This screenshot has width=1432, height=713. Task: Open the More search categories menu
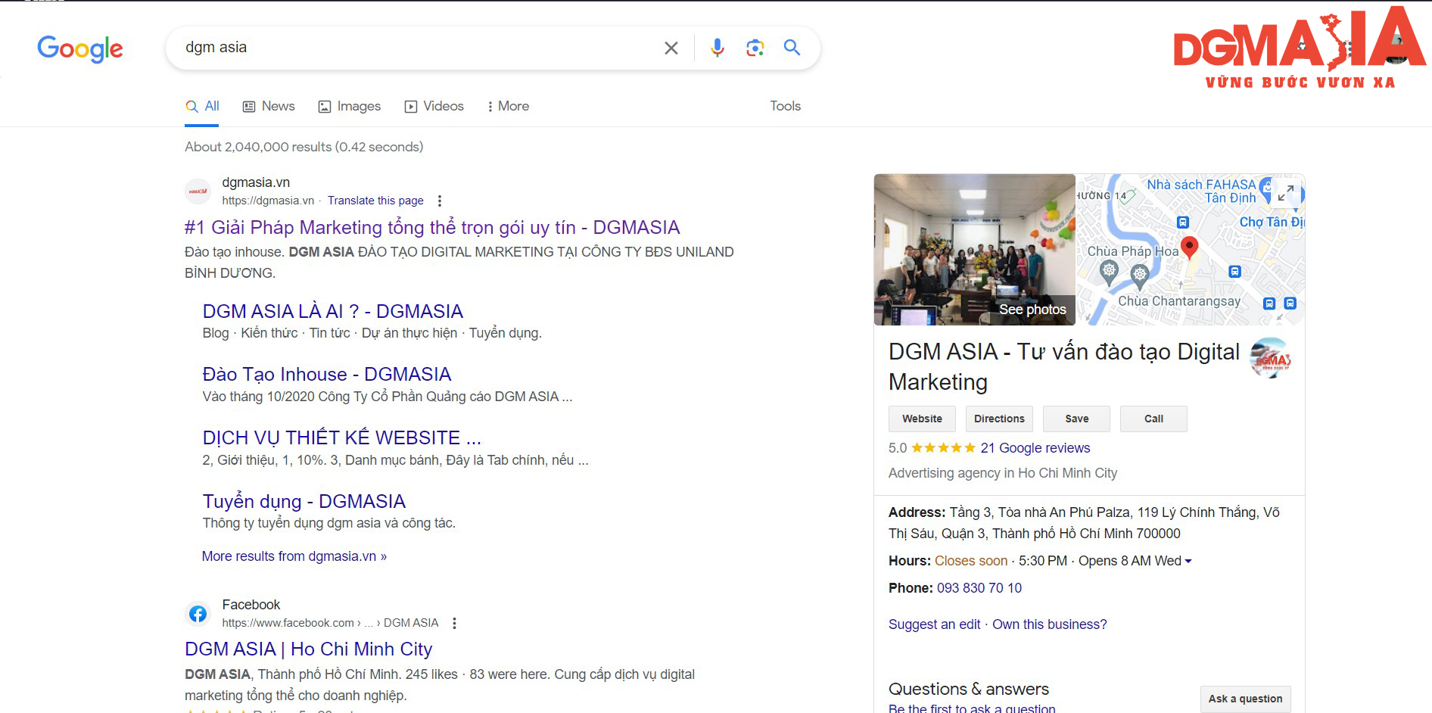[508, 106]
